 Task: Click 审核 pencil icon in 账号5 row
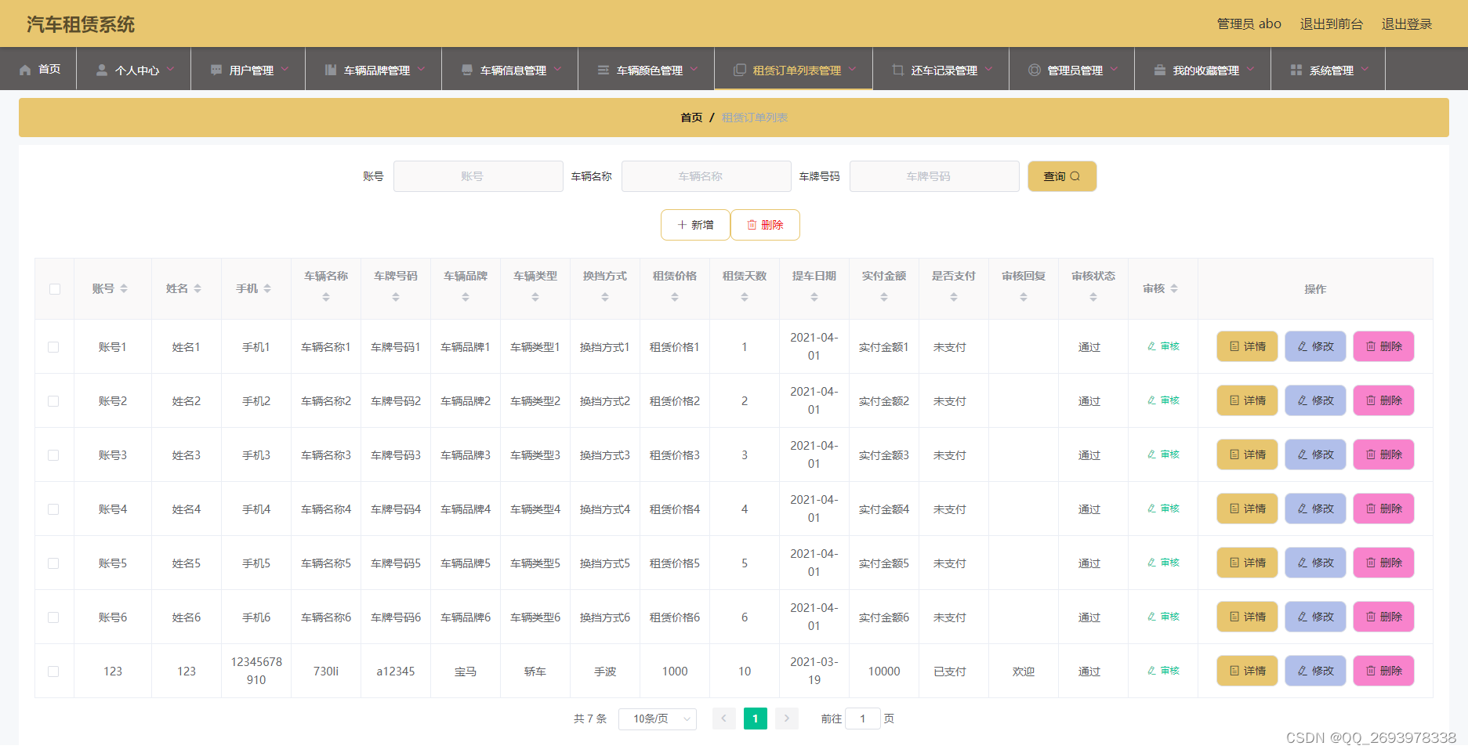pyautogui.click(x=1152, y=563)
